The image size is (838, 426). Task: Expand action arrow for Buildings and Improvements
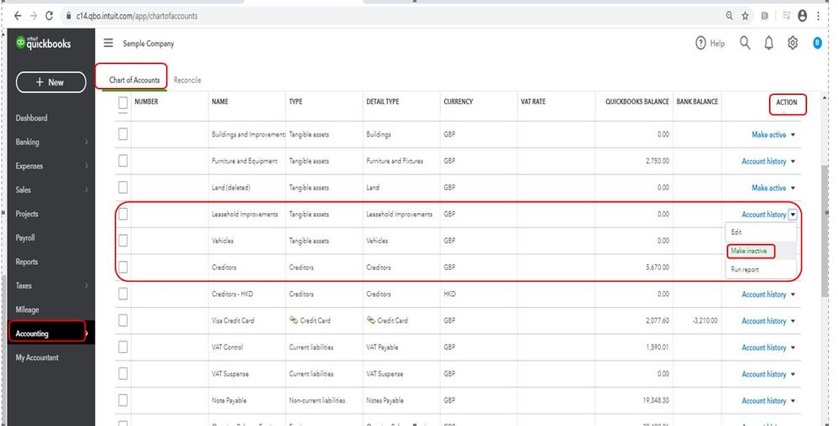point(793,134)
